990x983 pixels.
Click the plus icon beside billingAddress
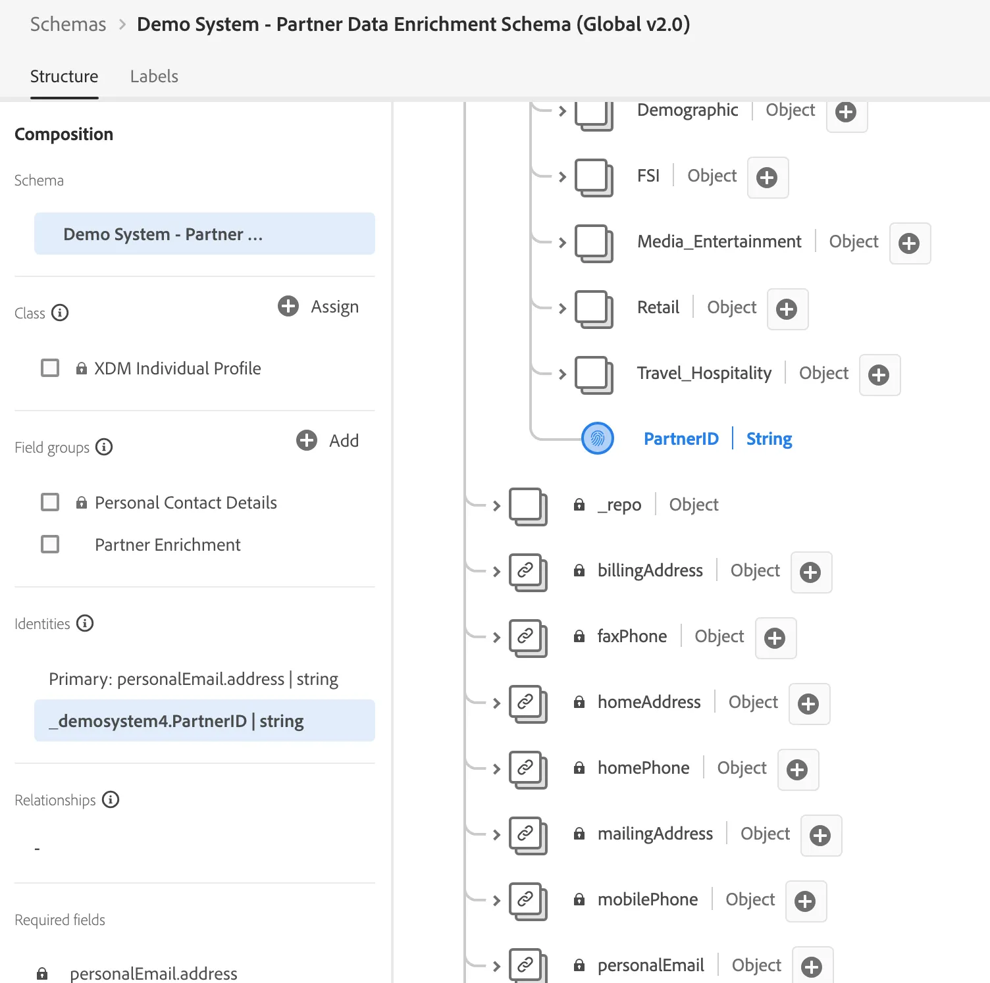(811, 572)
